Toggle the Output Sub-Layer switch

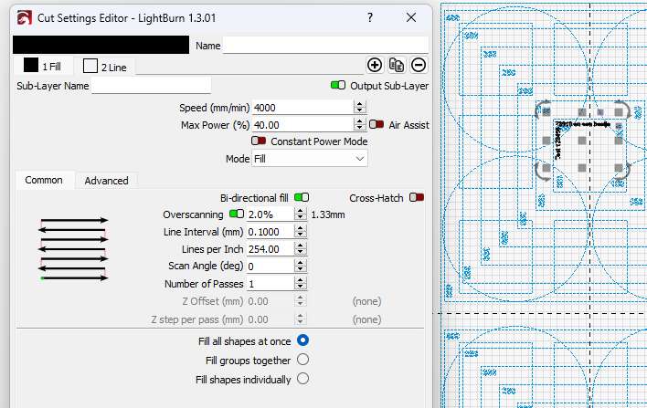click(x=338, y=85)
